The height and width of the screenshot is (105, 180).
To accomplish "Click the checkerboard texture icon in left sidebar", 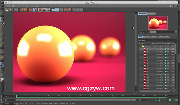I will point(2,24).
